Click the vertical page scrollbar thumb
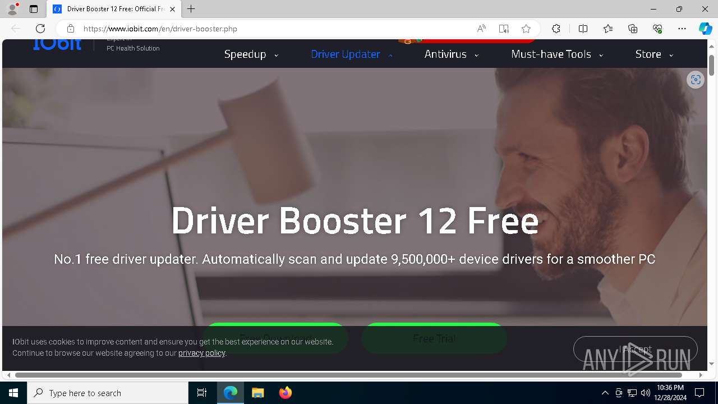 [711, 65]
